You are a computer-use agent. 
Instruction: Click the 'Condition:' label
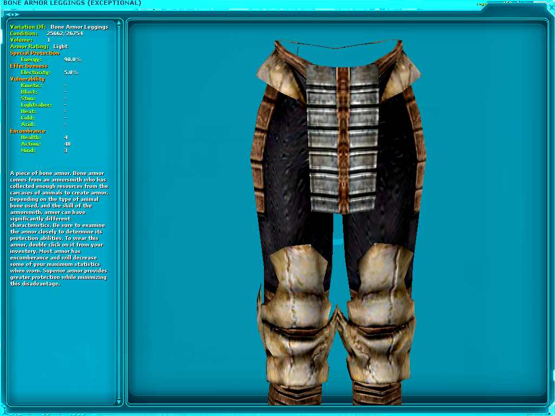(24, 33)
